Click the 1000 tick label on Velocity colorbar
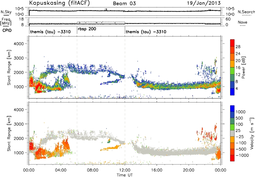 coord(240,112)
